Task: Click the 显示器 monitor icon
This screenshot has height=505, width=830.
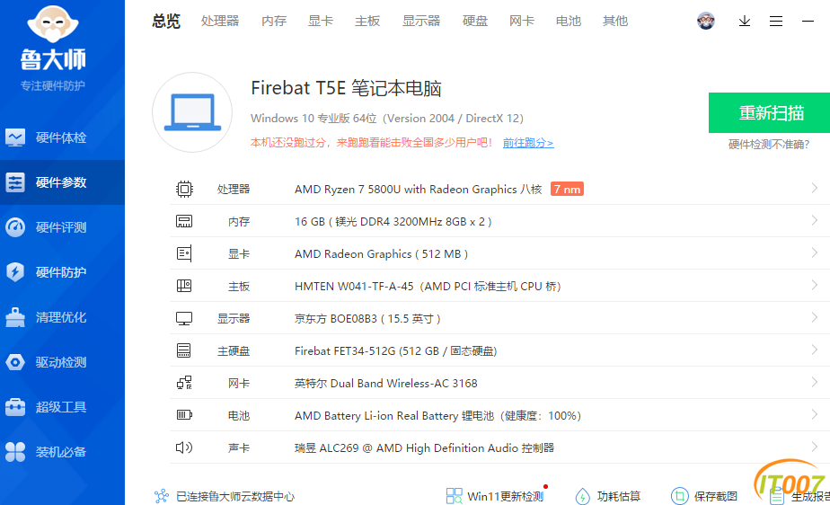Action: click(x=184, y=318)
